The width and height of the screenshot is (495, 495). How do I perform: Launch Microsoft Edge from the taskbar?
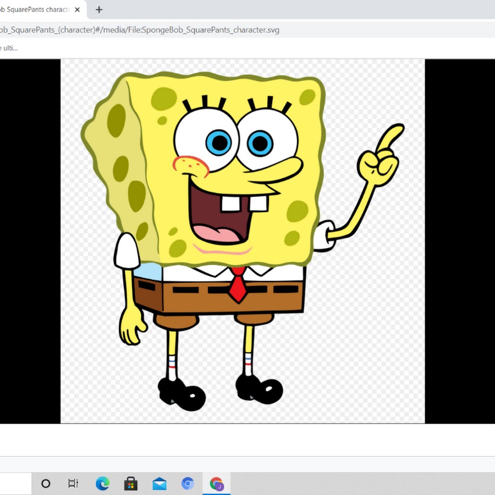[102, 483]
